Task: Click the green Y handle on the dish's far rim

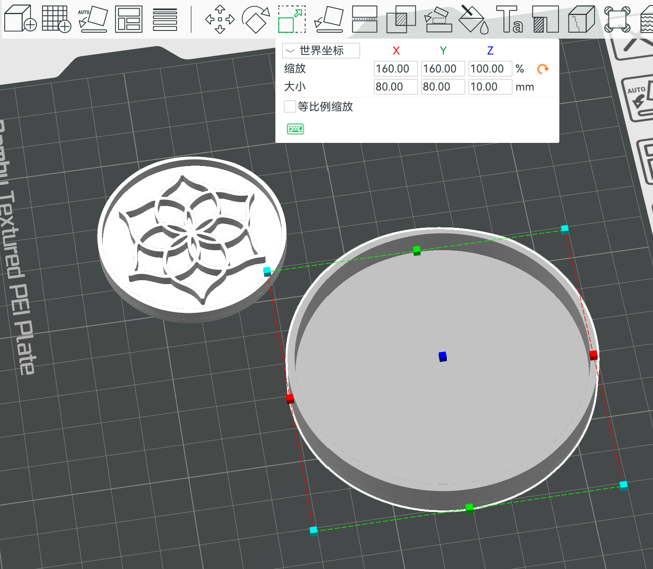Action: 417,251
